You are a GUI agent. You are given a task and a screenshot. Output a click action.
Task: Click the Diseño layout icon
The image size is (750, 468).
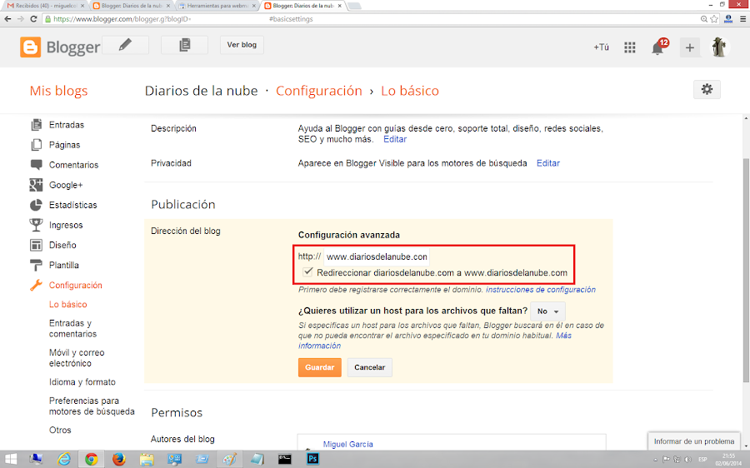pyautogui.click(x=36, y=245)
